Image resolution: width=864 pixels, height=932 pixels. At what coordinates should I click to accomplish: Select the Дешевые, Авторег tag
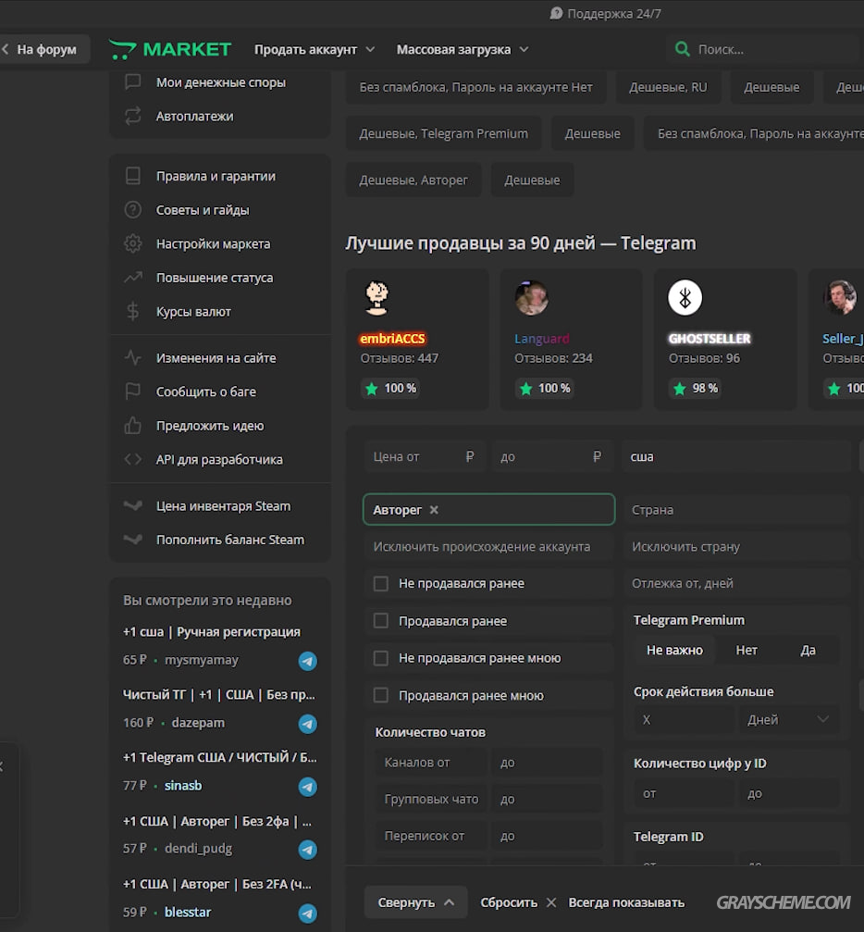tap(413, 180)
